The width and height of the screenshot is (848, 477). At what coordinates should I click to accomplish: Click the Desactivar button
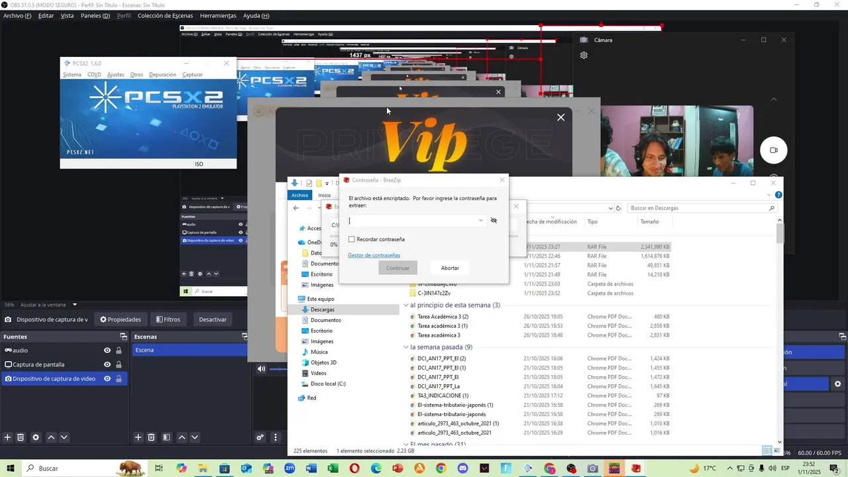click(213, 319)
